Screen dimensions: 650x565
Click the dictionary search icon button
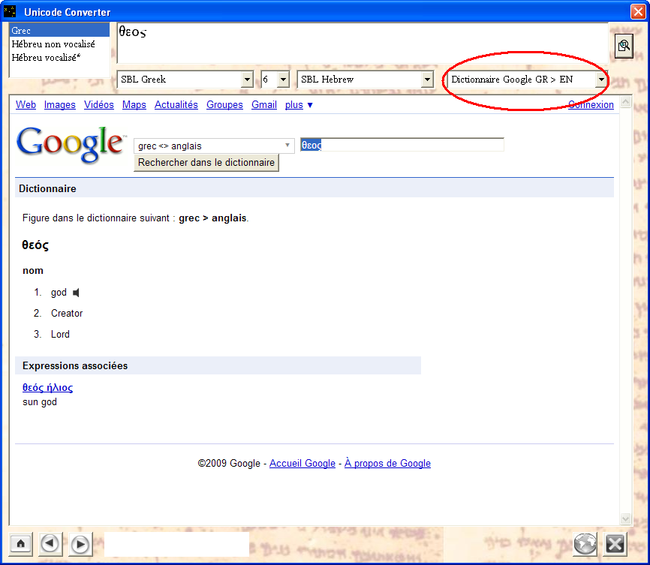click(624, 46)
